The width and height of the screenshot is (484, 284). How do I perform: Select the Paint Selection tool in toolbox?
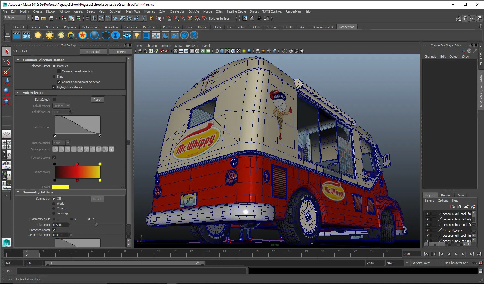[x=7, y=72]
